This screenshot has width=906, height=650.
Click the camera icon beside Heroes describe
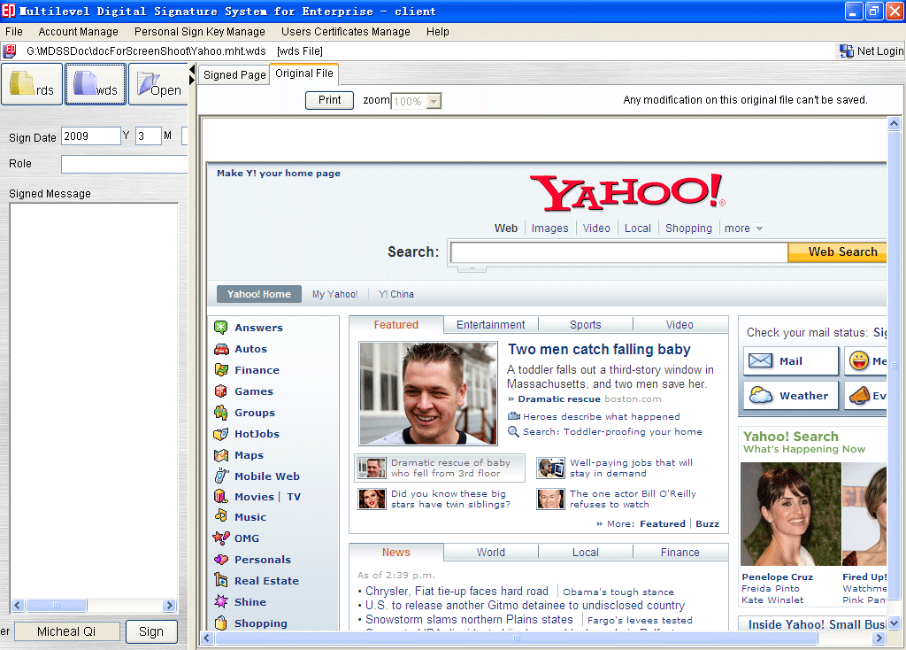point(514,416)
